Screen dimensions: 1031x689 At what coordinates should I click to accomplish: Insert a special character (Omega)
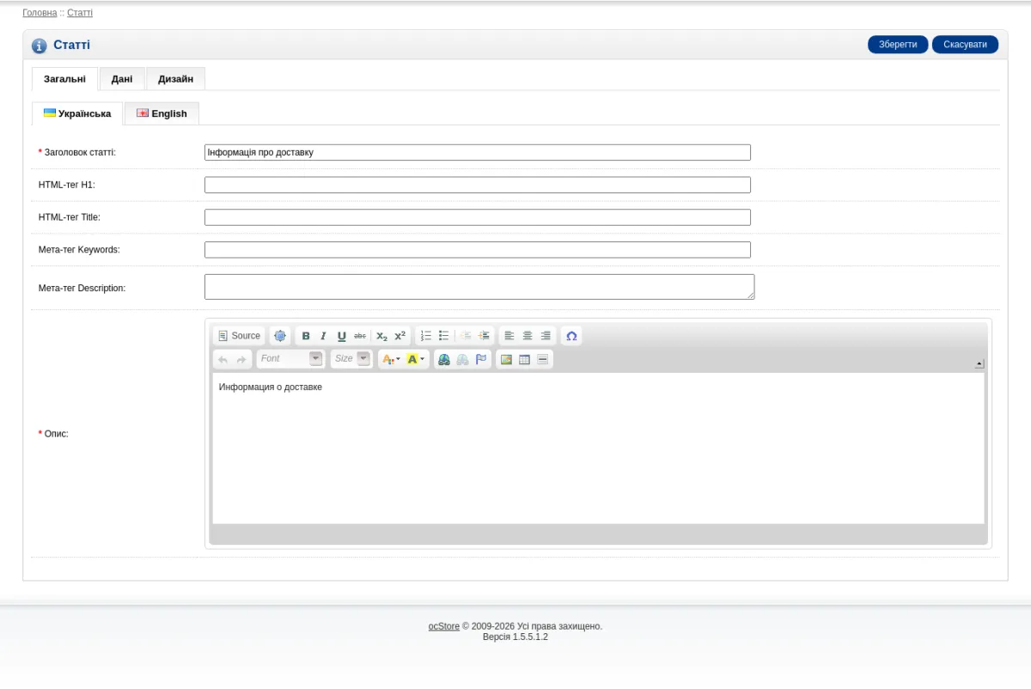coord(571,336)
